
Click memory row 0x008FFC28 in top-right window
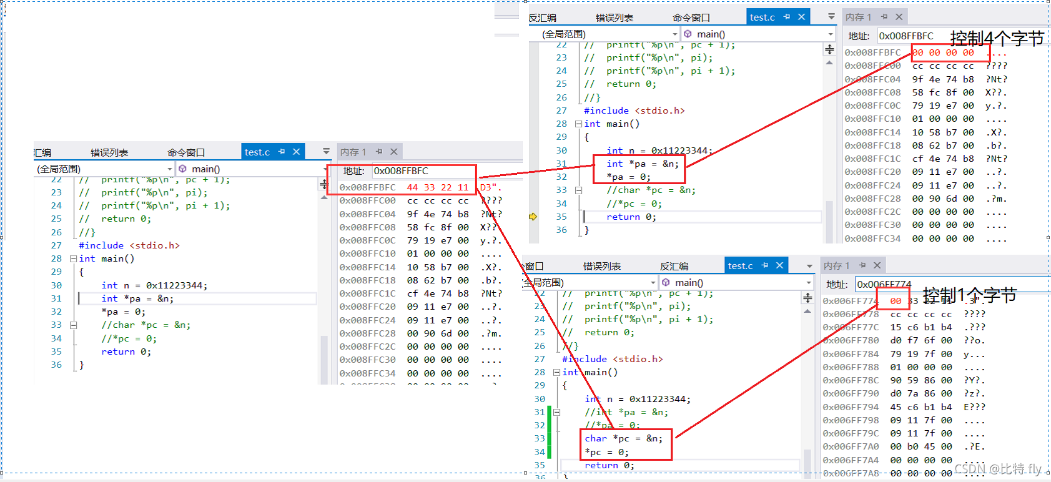click(x=925, y=199)
